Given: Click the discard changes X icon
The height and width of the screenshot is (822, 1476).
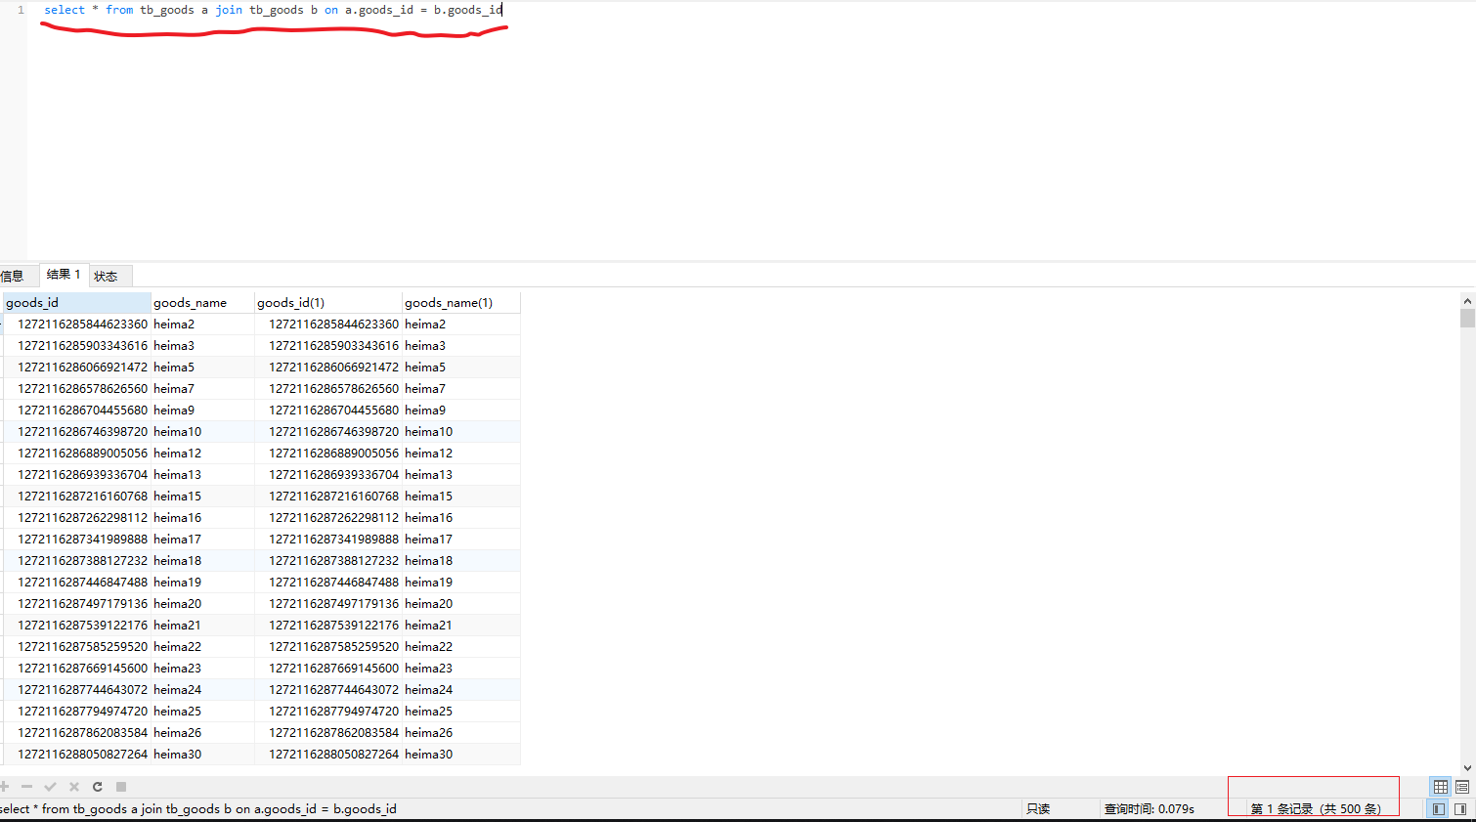Looking at the screenshot, I should coord(74,787).
